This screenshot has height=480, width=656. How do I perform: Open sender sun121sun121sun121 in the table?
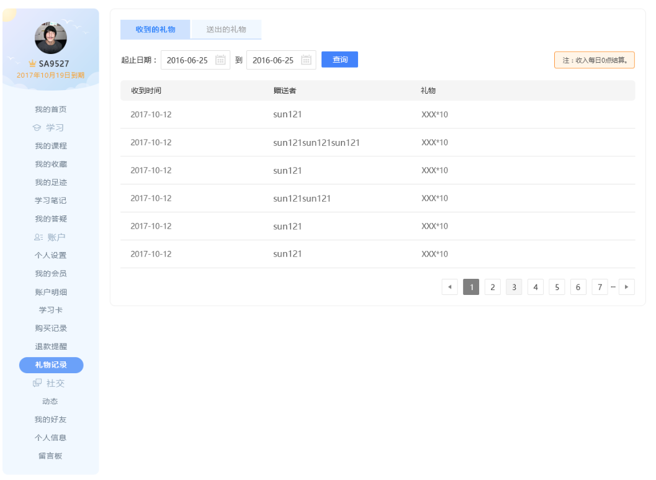(x=317, y=142)
